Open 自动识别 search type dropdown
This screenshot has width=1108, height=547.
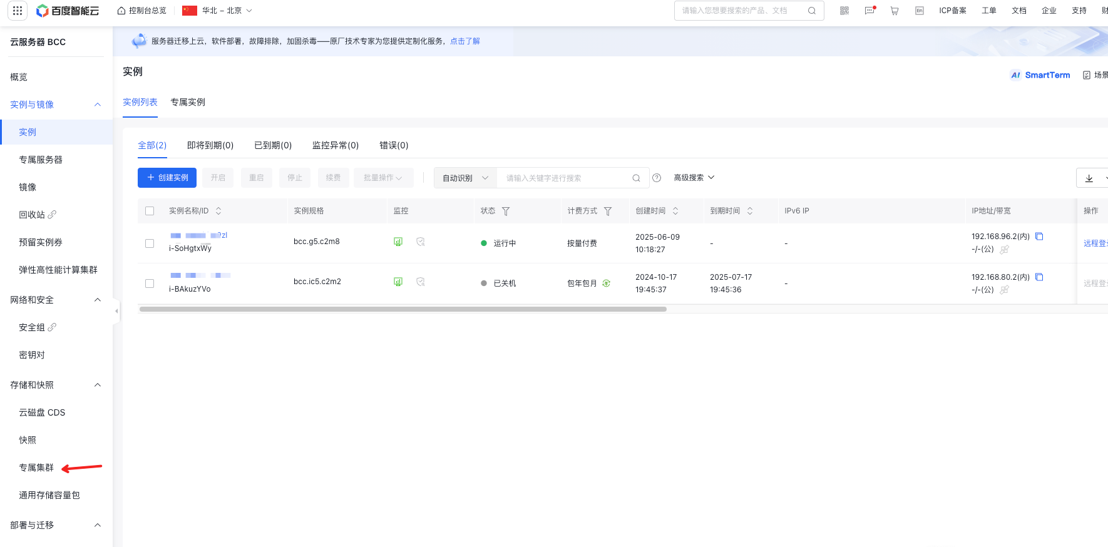(465, 178)
